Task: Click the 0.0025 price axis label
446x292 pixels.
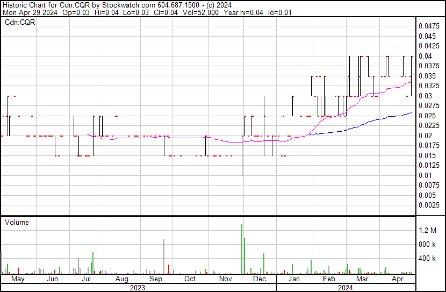Action: [x=429, y=205]
